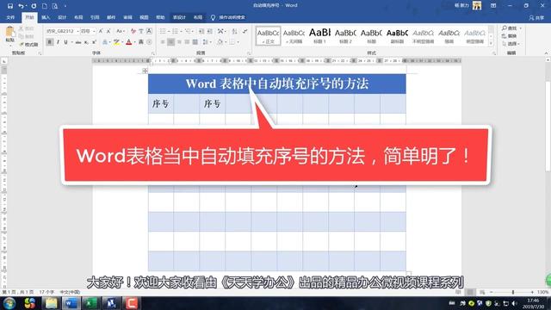This screenshot has height=310, width=551.
Task: Open the font name combo box
Action: click(62, 31)
